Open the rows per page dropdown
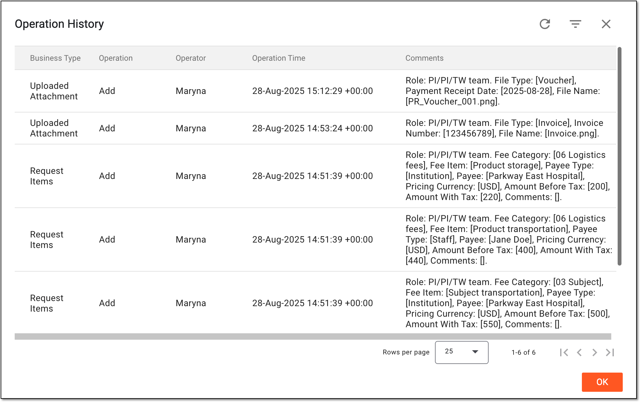Image resolution: width=640 pixels, height=402 pixels. pos(461,352)
